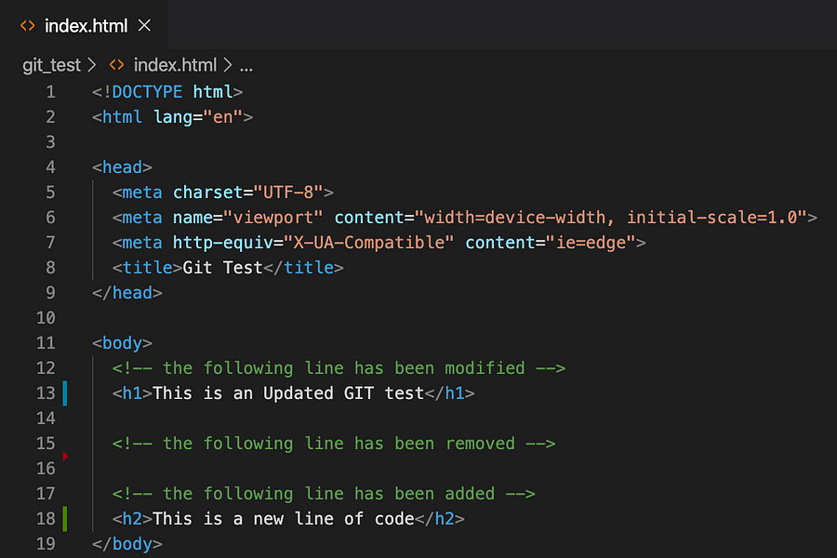Click the blue modified-line git indicator at line 13
837x558 pixels.
[x=63, y=392]
